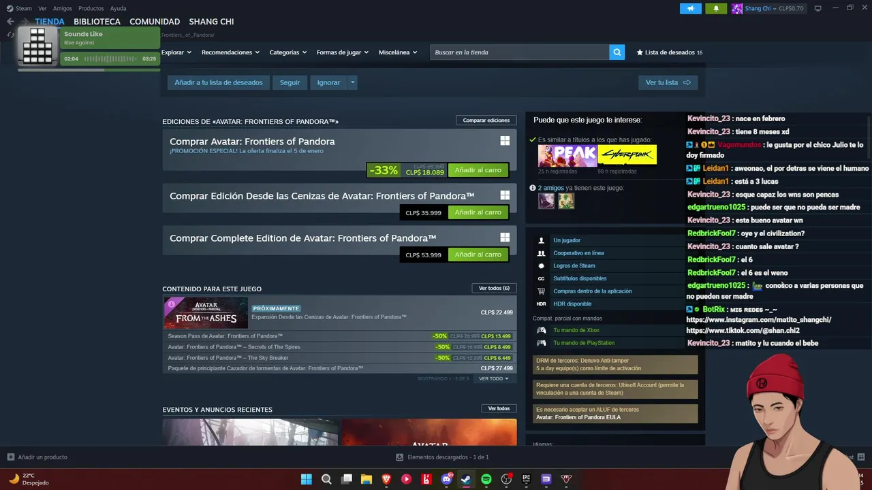
Task: Open the Cooperativo en línea link
Action: 578,253
